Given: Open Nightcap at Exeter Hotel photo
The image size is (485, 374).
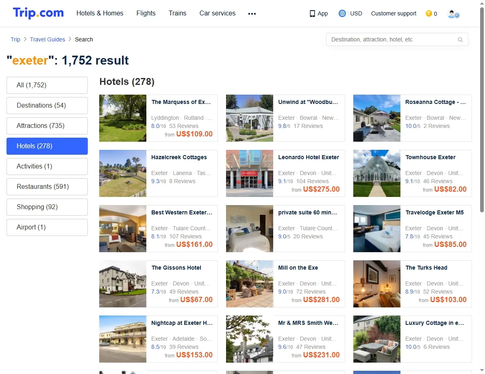Looking at the screenshot, I should pyautogui.click(x=122, y=339).
